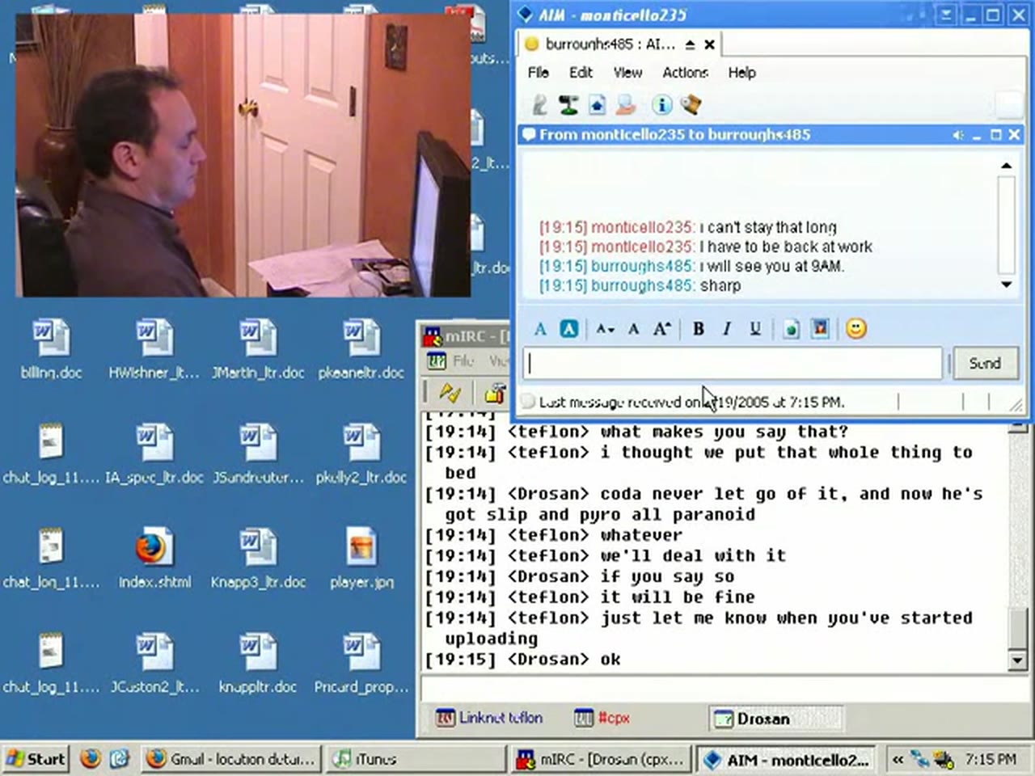
Task: Open the Actions menu in AIM
Action: [x=685, y=72]
